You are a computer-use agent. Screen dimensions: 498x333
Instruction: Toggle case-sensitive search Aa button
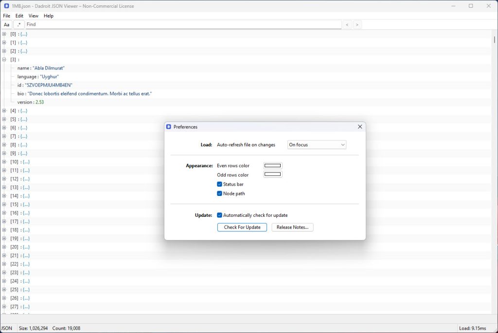coord(7,24)
